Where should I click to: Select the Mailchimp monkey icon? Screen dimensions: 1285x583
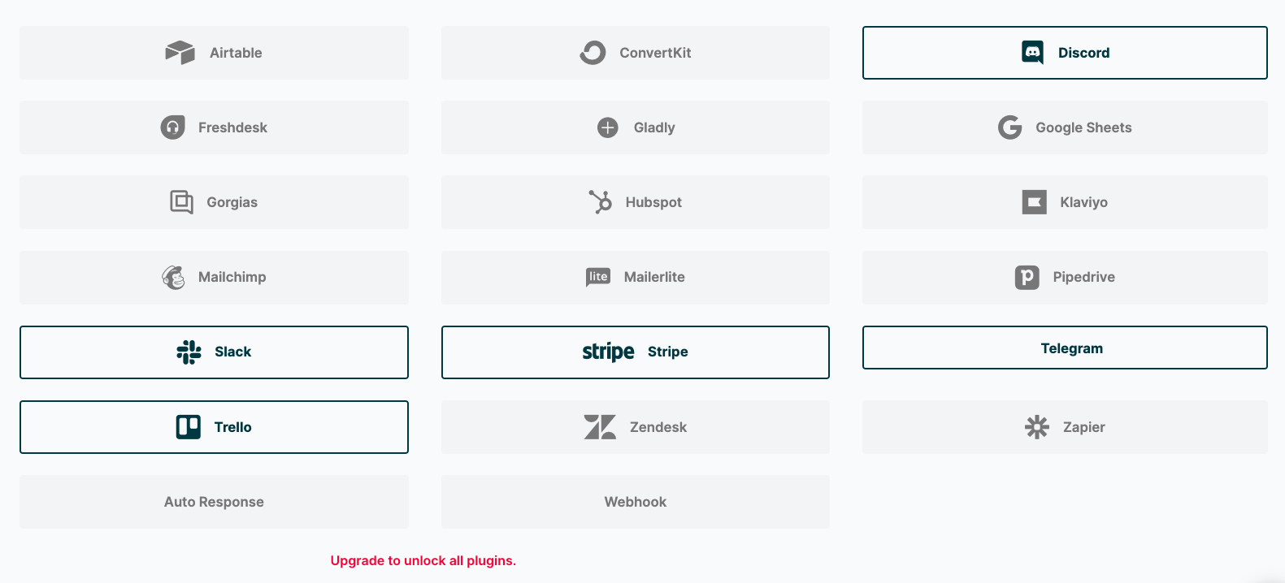pyautogui.click(x=173, y=277)
